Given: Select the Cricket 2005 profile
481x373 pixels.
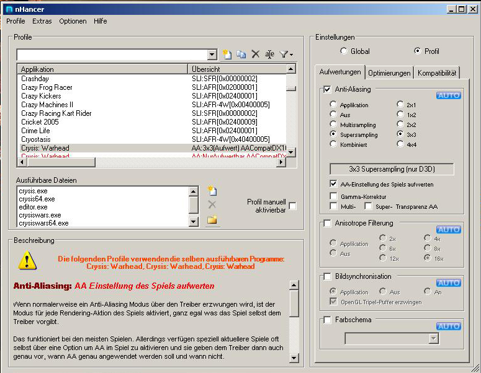Looking at the screenshot, I should tap(153, 122).
